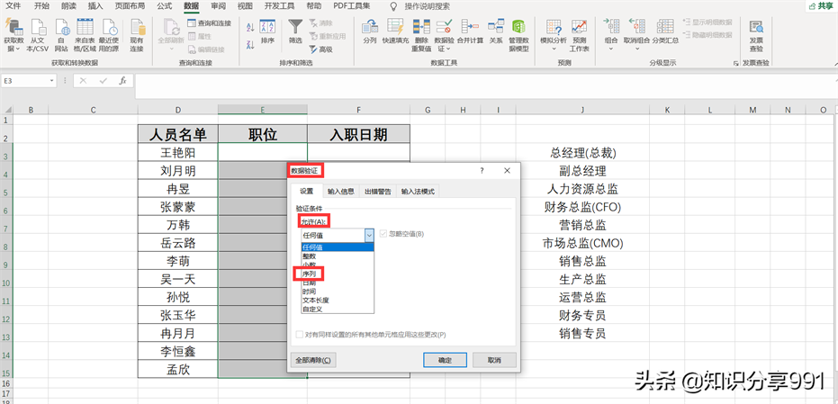This screenshot has height=404, width=838.
Task: Switch to the 出错警告 tab
Action: 377,192
